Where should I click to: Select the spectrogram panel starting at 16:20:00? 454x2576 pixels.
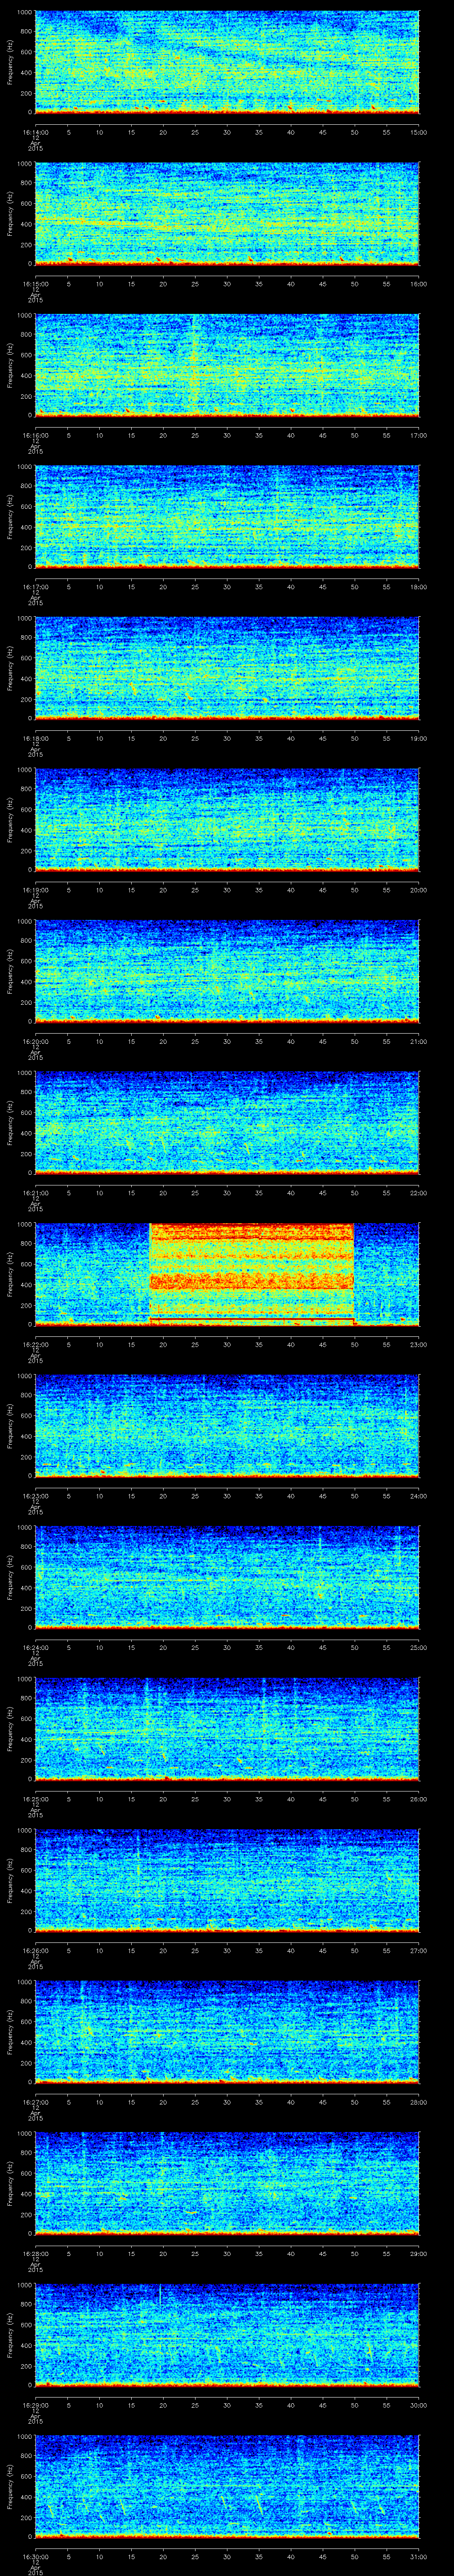point(227,971)
